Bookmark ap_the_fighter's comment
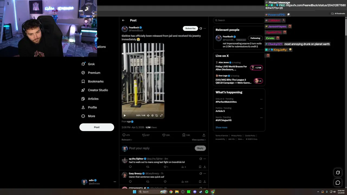The image size is (347, 195). (200, 167)
